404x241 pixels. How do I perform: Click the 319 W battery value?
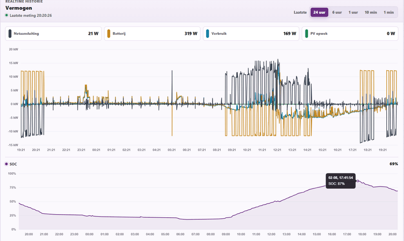click(191, 33)
